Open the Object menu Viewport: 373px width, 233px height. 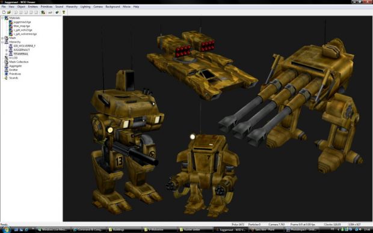(21, 7)
